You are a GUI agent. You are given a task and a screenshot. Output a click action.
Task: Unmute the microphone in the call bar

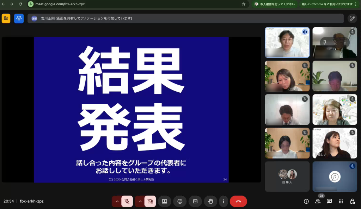tap(127, 201)
